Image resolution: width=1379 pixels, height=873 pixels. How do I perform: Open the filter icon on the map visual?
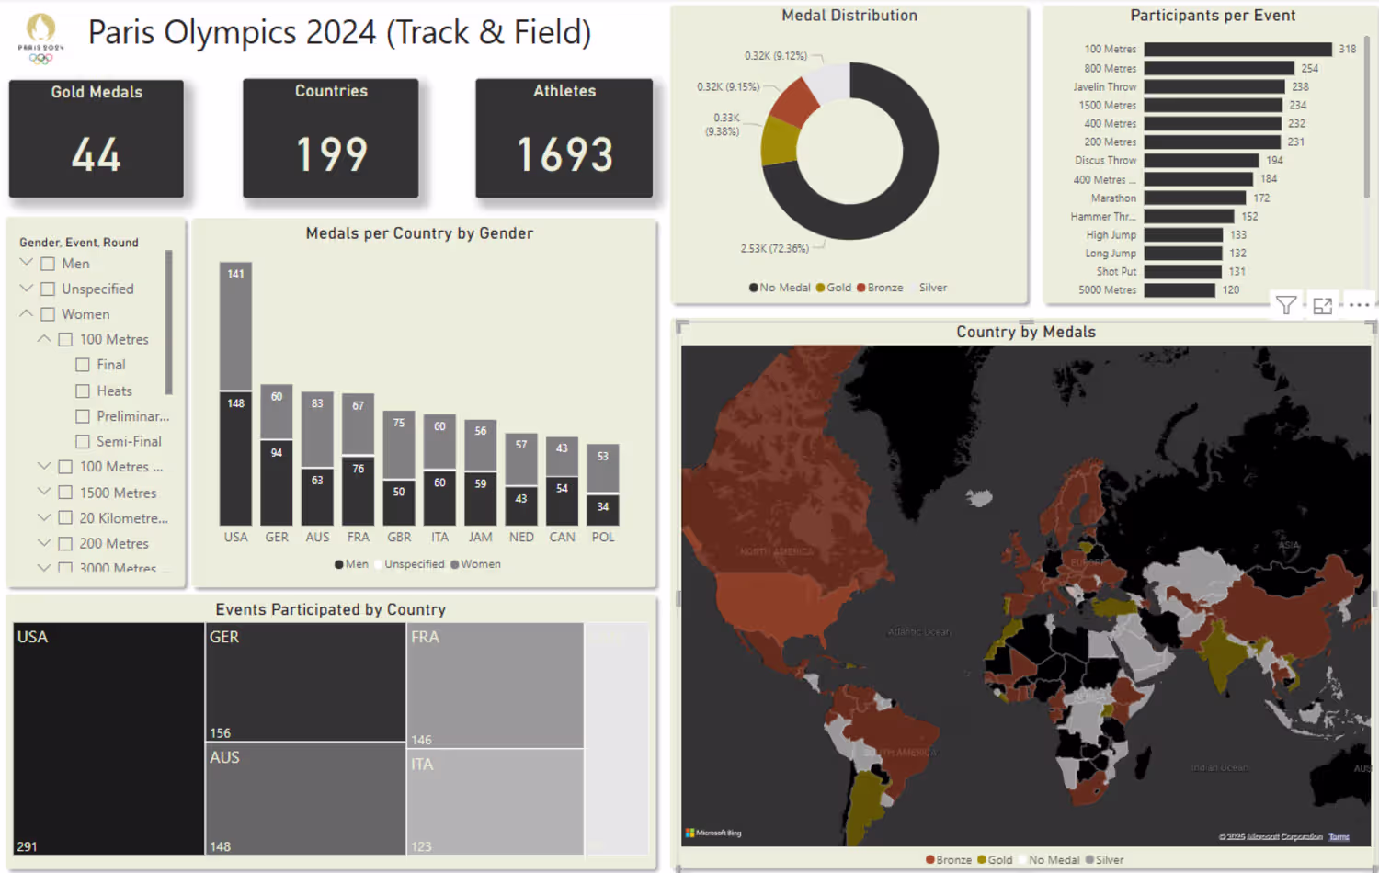click(x=1286, y=305)
